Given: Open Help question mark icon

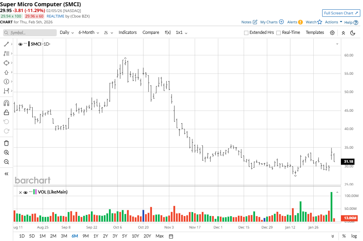Looking at the screenshot, I should pyautogui.click(x=356, y=23).
